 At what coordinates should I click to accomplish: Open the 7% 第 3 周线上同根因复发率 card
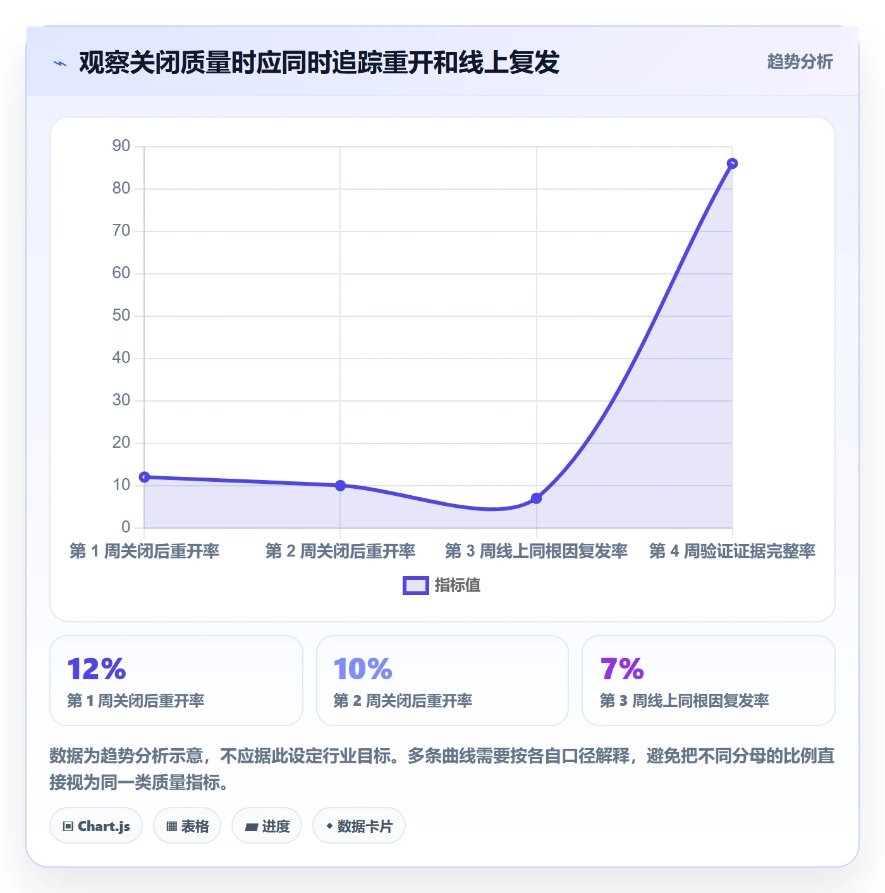tap(709, 681)
